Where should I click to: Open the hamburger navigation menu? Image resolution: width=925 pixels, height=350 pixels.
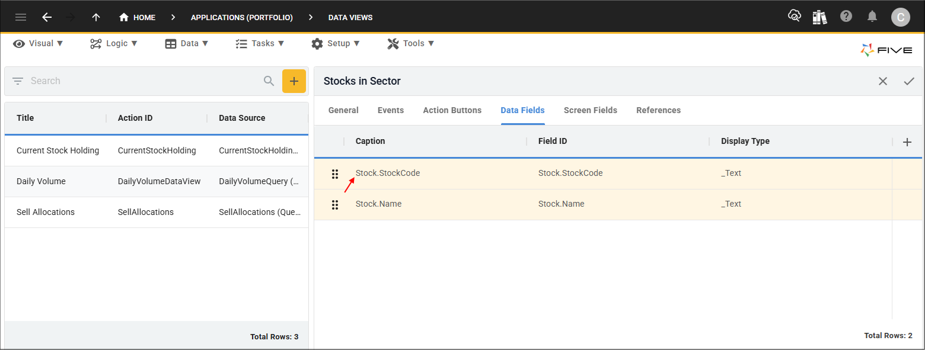[21, 17]
